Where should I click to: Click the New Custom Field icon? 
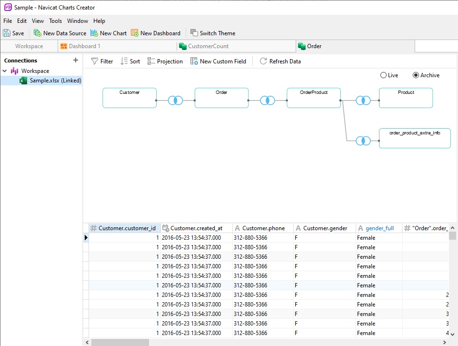(x=194, y=61)
